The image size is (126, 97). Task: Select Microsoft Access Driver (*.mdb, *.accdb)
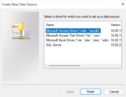pos(73,31)
